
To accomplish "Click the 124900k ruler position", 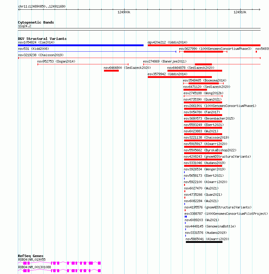I will 124,12.
